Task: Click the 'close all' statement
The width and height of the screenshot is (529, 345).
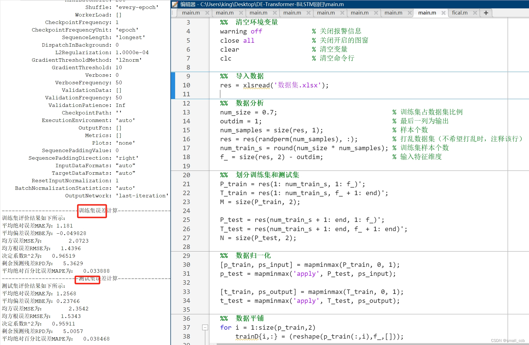Action: coord(237,40)
